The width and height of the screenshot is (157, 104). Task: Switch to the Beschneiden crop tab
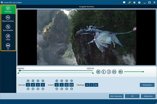click(x=8, y=28)
